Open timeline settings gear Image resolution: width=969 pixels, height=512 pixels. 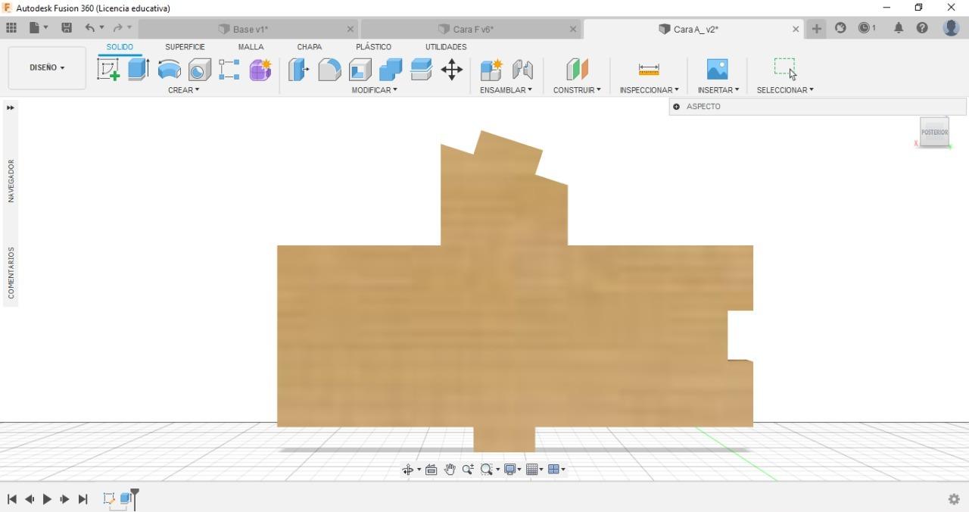(x=954, y=499)
